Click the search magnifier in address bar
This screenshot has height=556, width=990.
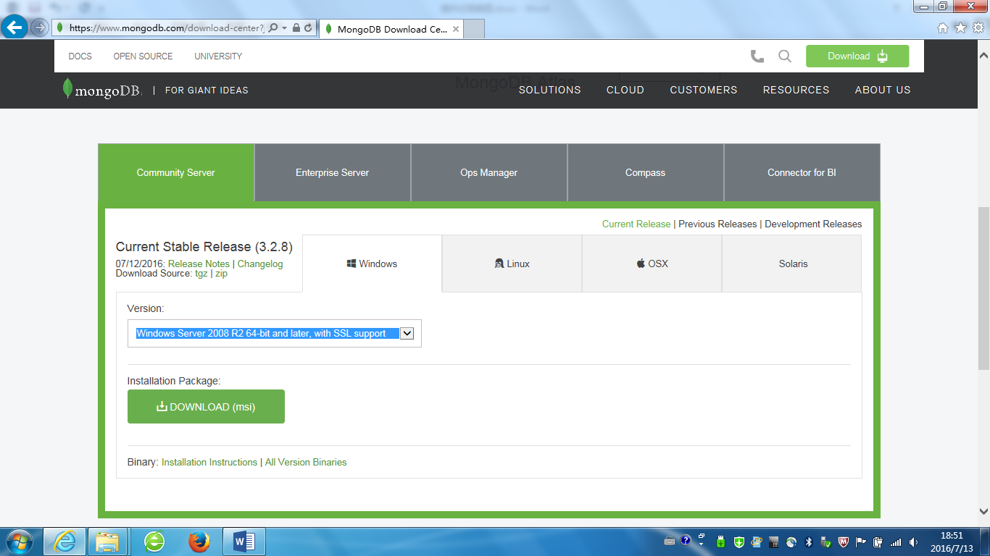pos(273,28)
